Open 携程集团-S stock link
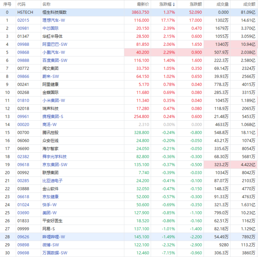This screenshot has width=258, height=257. (53, 117)
